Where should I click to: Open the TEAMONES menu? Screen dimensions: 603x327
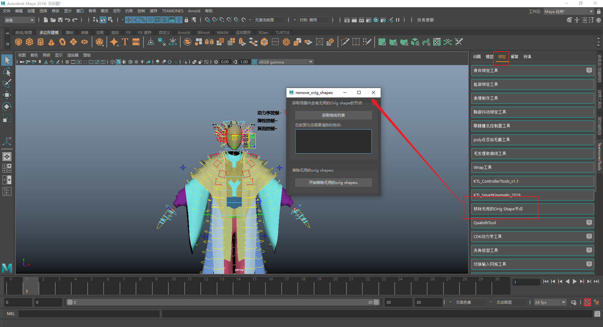tap(172, 11)
